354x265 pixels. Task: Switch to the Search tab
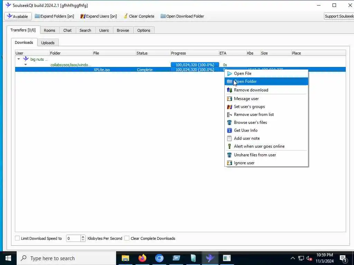point(85,30)
